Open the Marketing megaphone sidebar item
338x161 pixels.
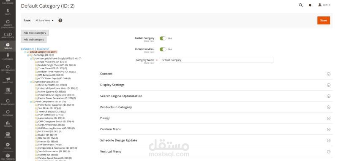coord(8,80)
